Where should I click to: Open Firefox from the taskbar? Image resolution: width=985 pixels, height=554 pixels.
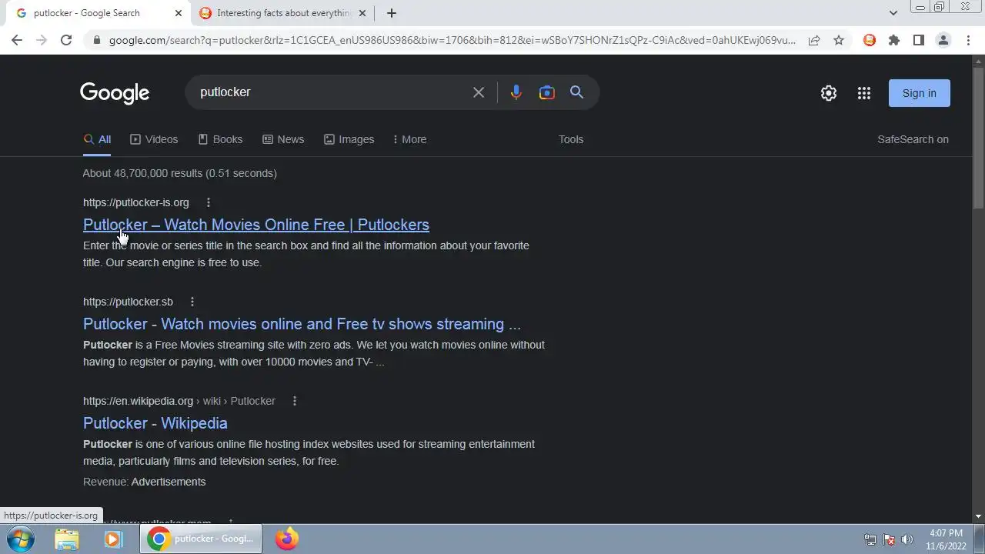[x=287, y=539]
